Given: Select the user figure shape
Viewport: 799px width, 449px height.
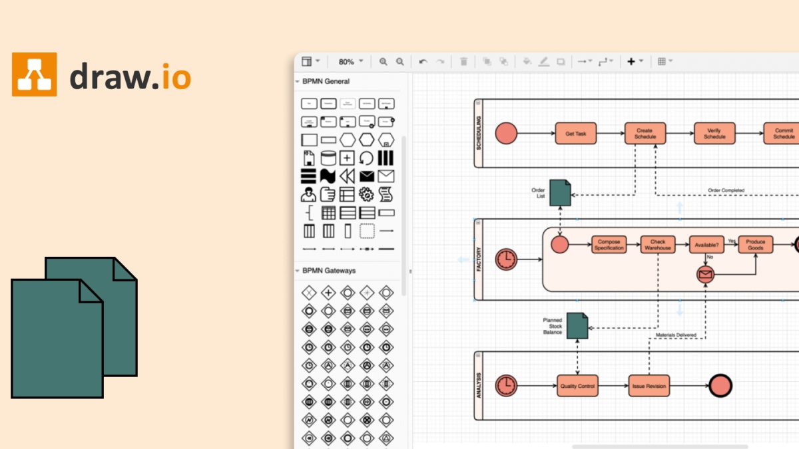Looking at the screenshot, I should coord(308,194).
